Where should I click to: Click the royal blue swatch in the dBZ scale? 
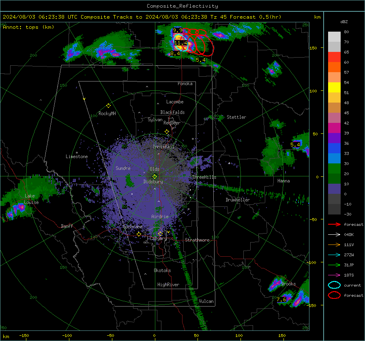coord(334,148)
